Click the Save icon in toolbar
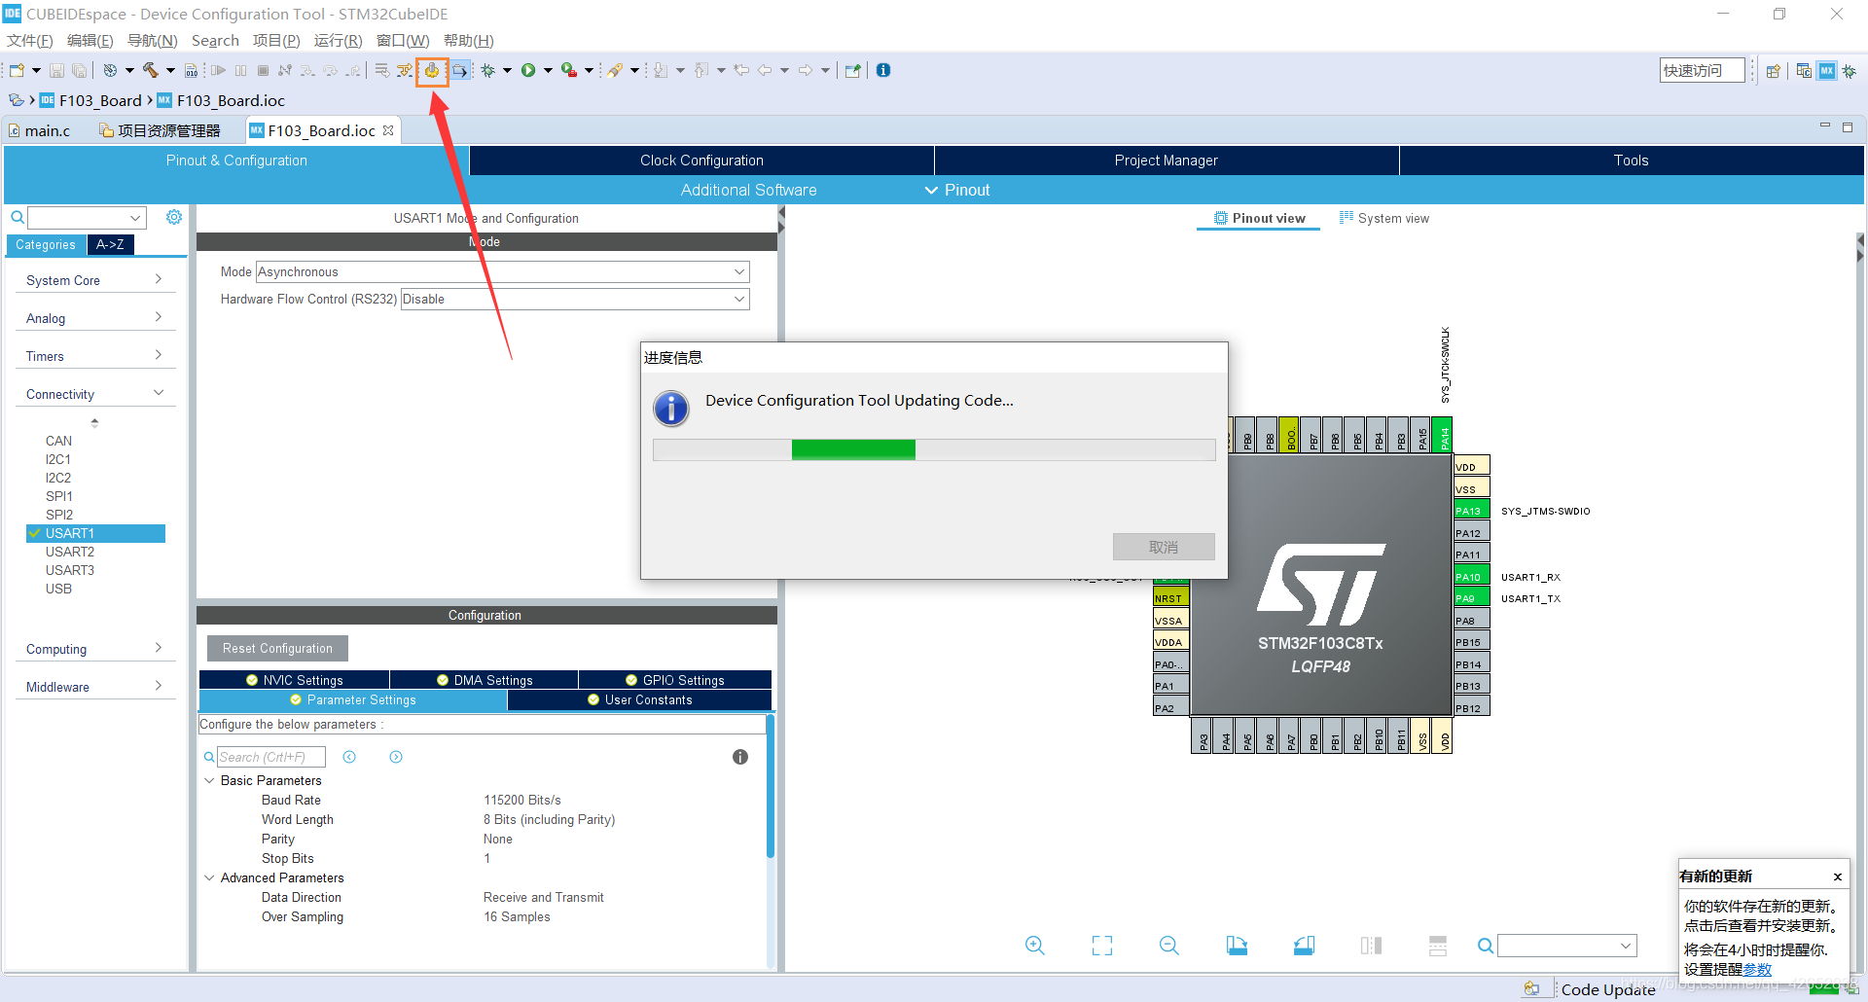Screen dimensions: 1868x1002 pos(56,70)
